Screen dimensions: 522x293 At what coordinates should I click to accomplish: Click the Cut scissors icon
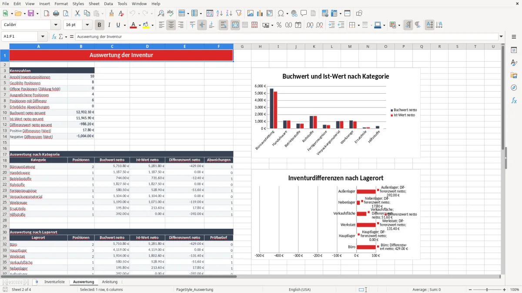coord(77,13)
